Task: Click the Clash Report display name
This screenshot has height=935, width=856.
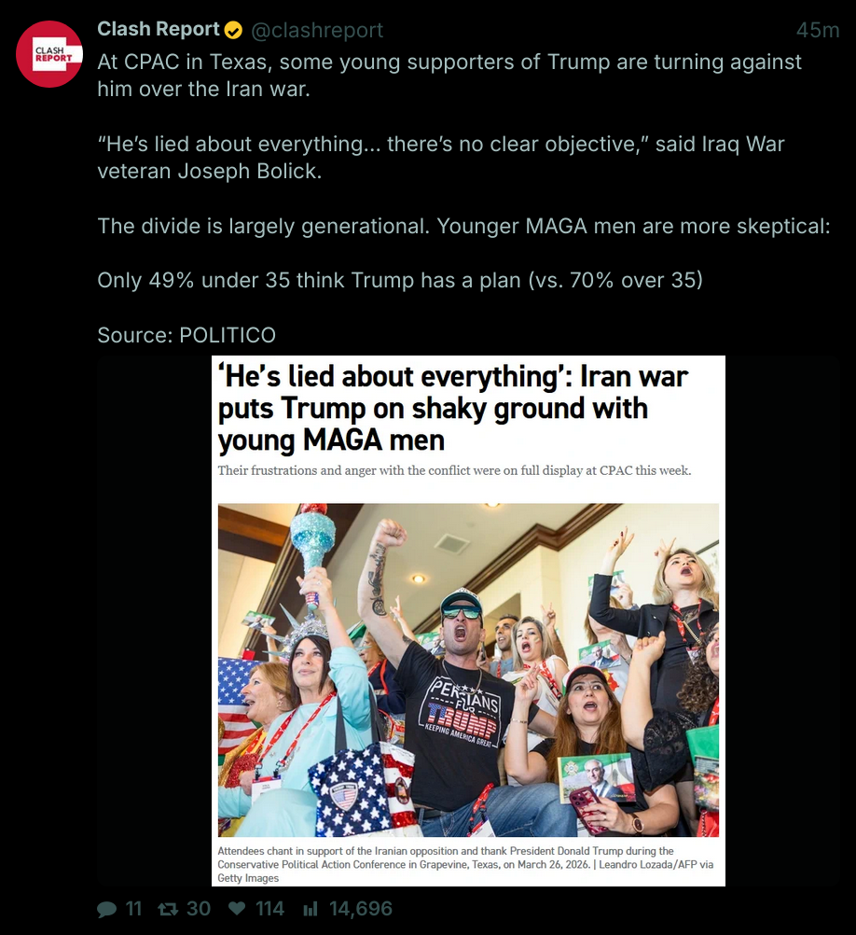Action: [x=159, y=29]
